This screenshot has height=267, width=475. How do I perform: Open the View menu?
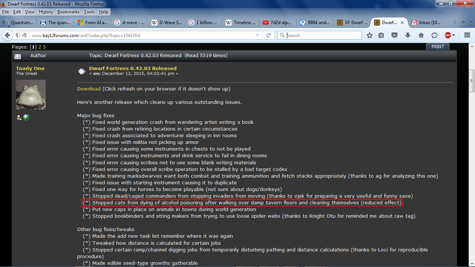point(30,12)
